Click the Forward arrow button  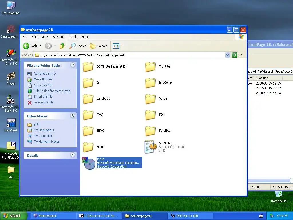pyautogui.click(x=48, y=46)
